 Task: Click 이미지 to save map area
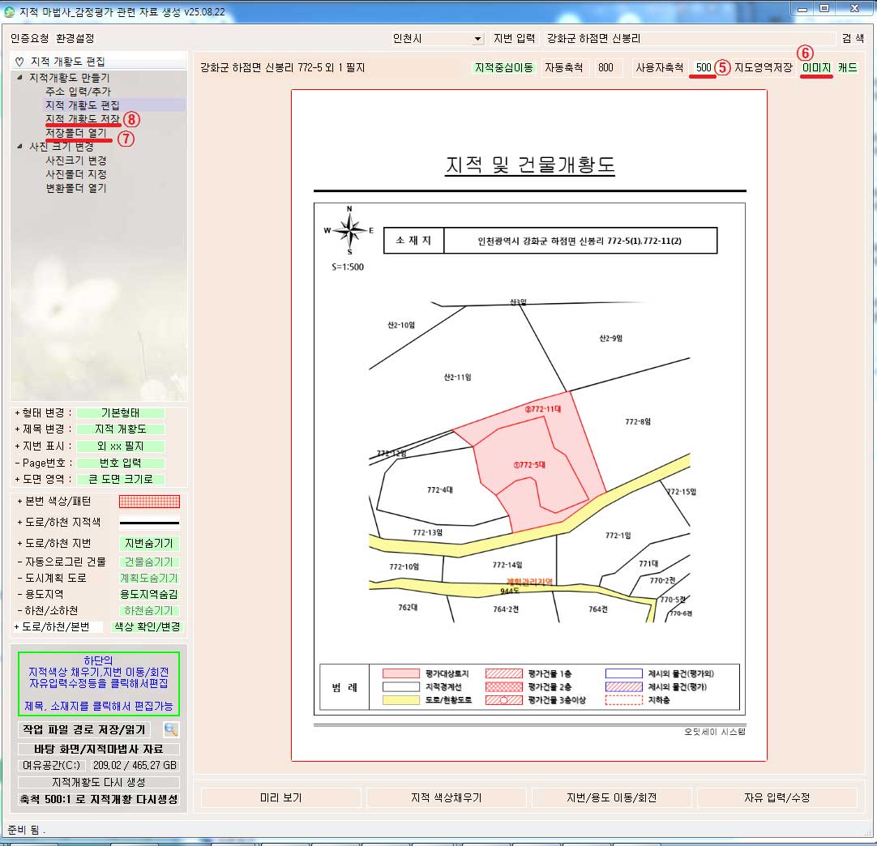(816, 68)
